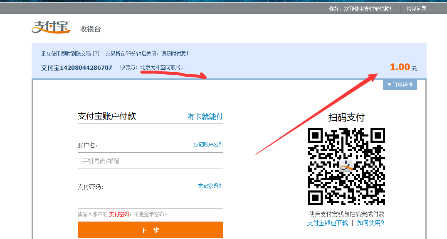
Task: Click the Alipay icon in the QR code center
Action: [346, 166]
